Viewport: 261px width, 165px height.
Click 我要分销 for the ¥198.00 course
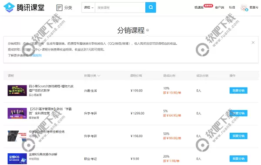click(238, 136)
